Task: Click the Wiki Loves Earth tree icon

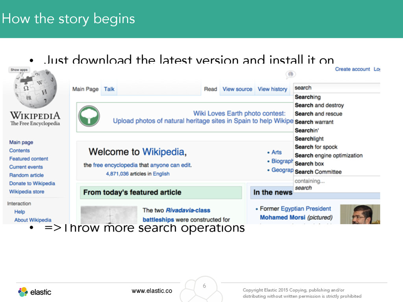Action: click(x=89, y=116)
